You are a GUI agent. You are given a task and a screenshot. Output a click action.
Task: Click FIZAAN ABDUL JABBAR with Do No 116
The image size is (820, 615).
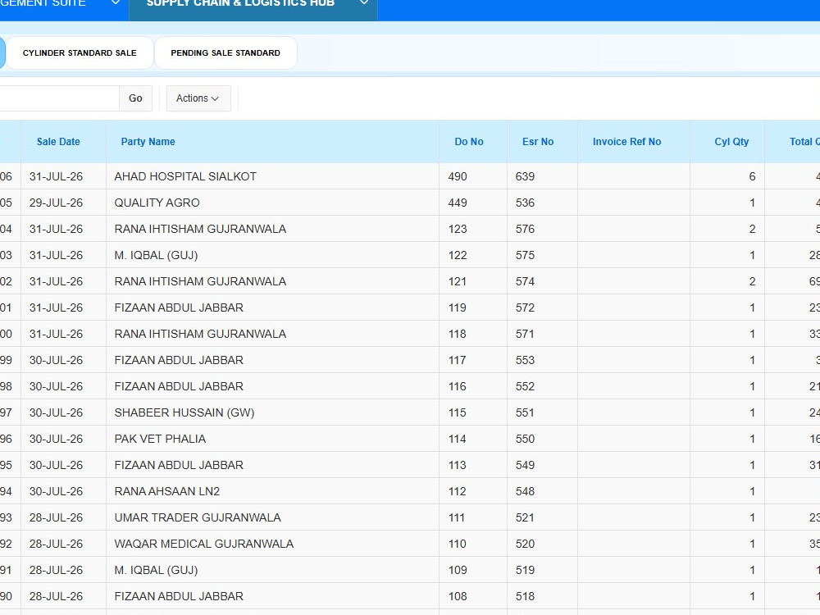click(272, 386)
